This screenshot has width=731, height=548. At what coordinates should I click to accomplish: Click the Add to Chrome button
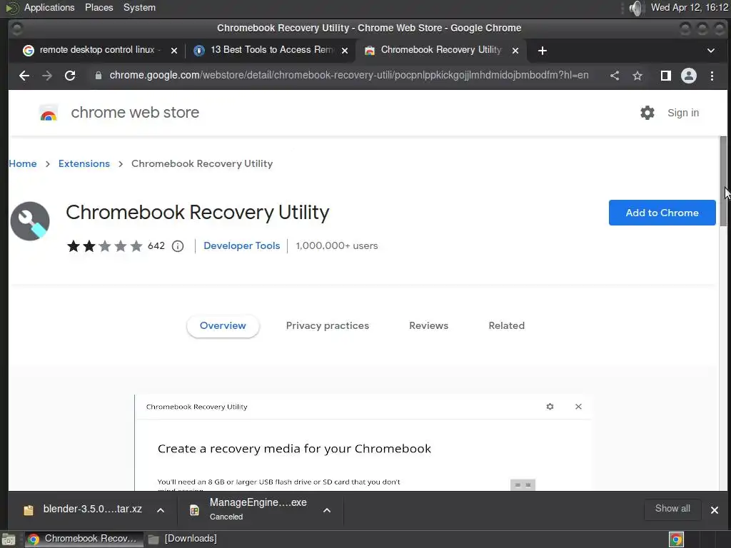pos(662,213)
